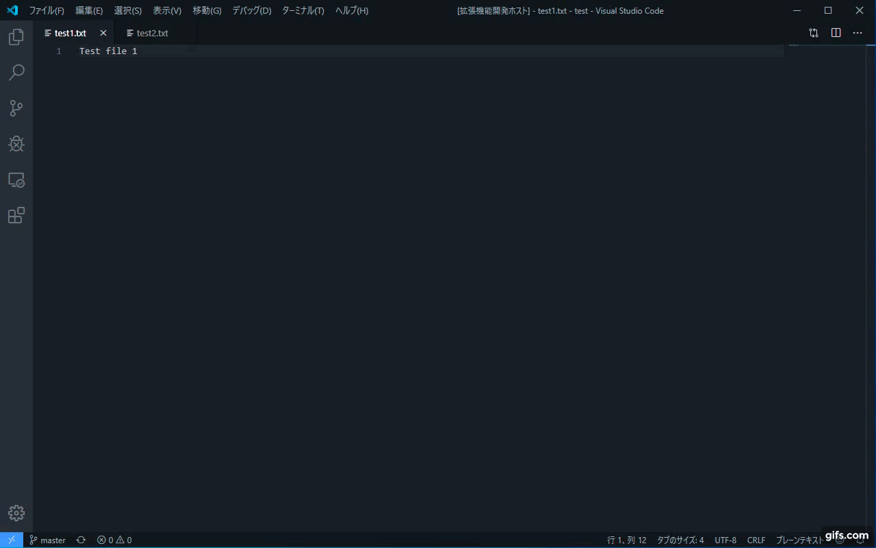Split the editor to the right
This screenshot has width=876, height=548.
[836, 33]
